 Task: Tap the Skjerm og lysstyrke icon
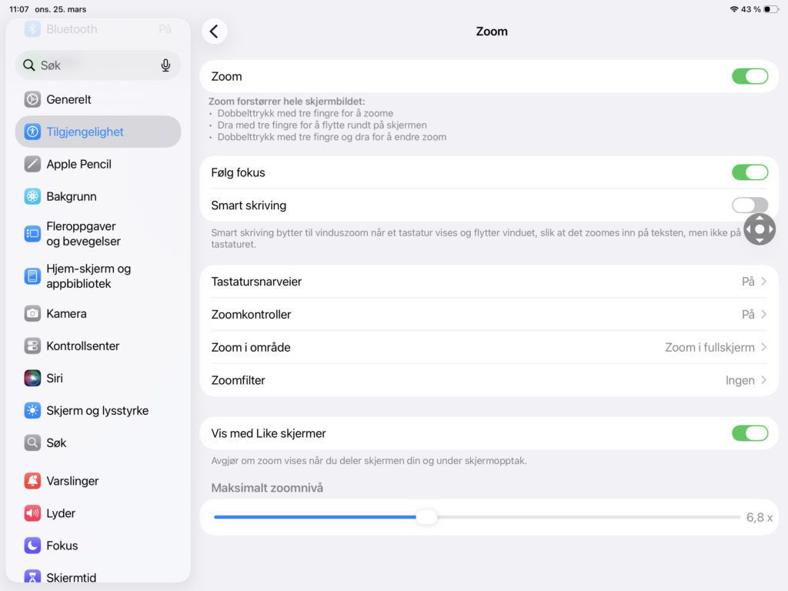pos(32,411)
